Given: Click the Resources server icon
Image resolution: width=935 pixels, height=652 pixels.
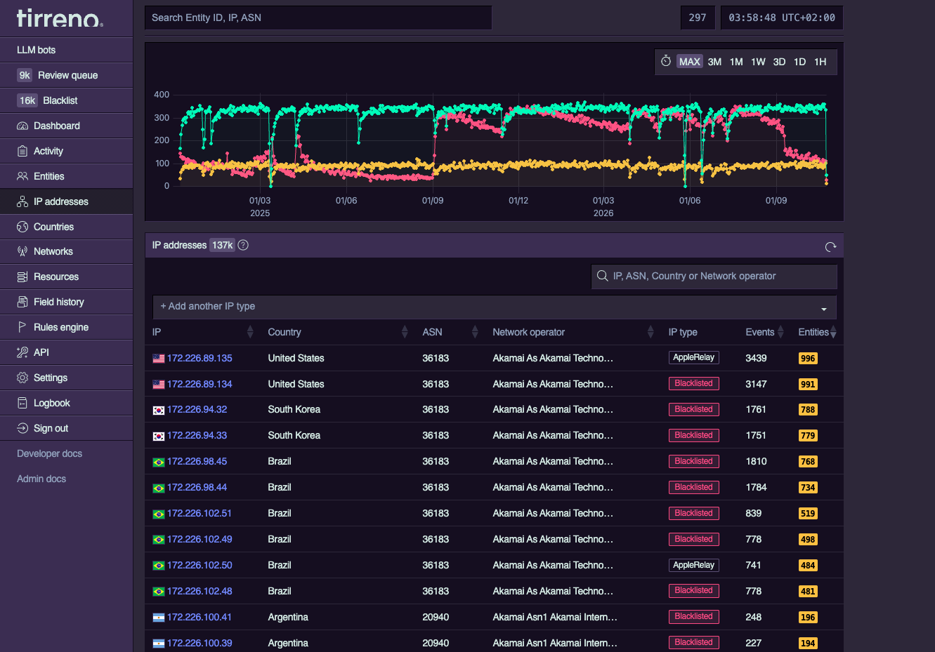Looking at the screenshot, I should click(22, 277).
